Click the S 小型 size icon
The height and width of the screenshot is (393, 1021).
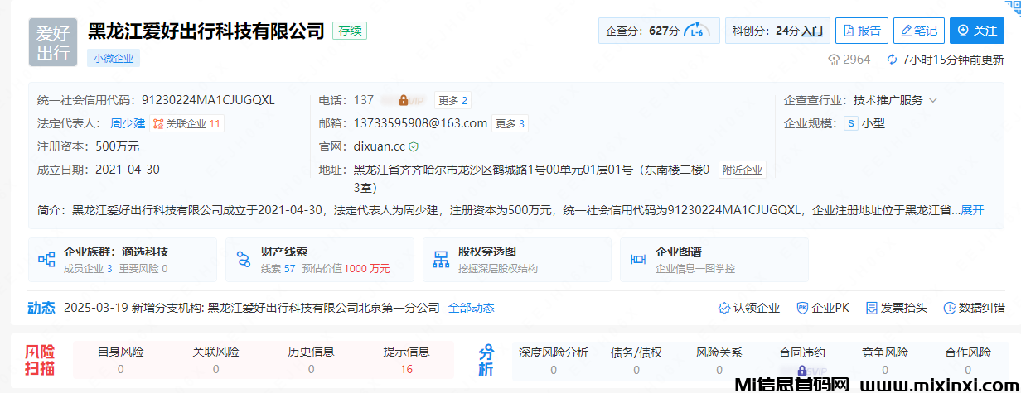850,123
